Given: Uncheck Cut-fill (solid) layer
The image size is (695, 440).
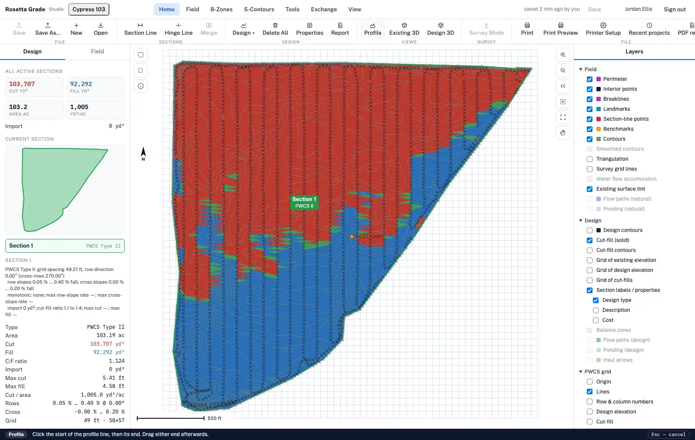Looking at the screenshot, I should [x=589, y=240].
